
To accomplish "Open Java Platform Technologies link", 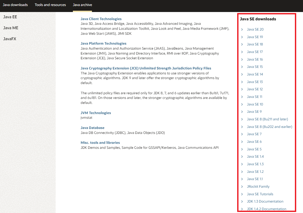I will pyautogui.click(x=103, y=43).
